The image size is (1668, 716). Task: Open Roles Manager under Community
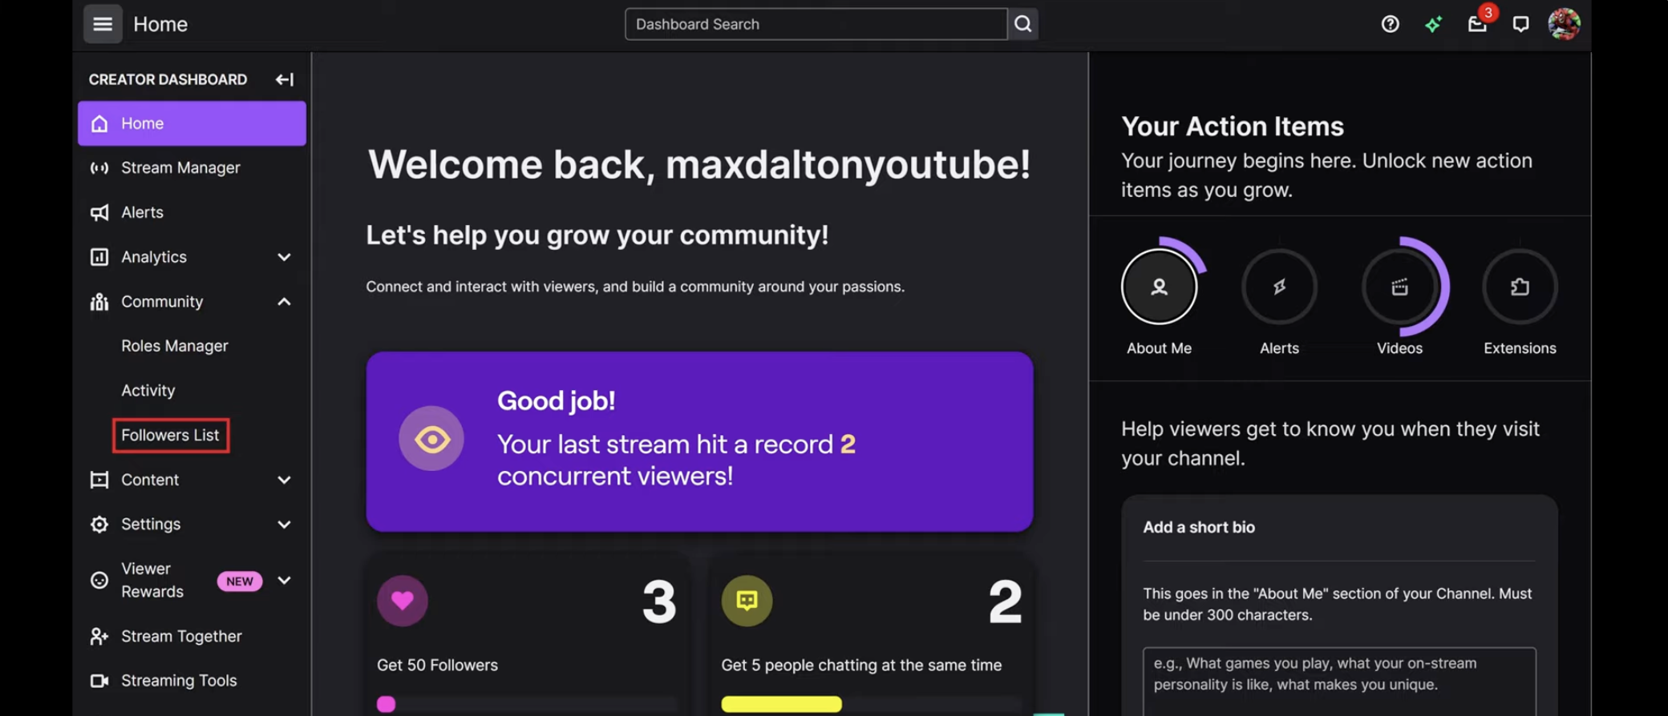(x=175, y=346)
